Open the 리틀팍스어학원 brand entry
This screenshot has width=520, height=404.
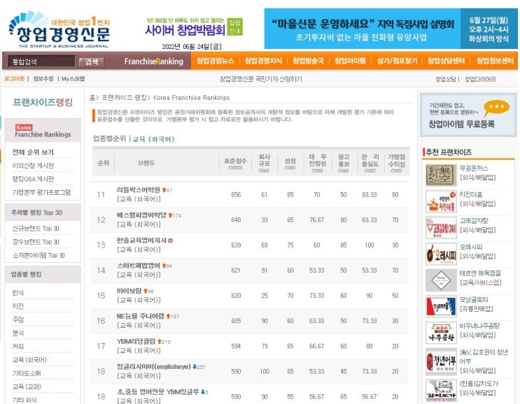[x=139, y=189]
